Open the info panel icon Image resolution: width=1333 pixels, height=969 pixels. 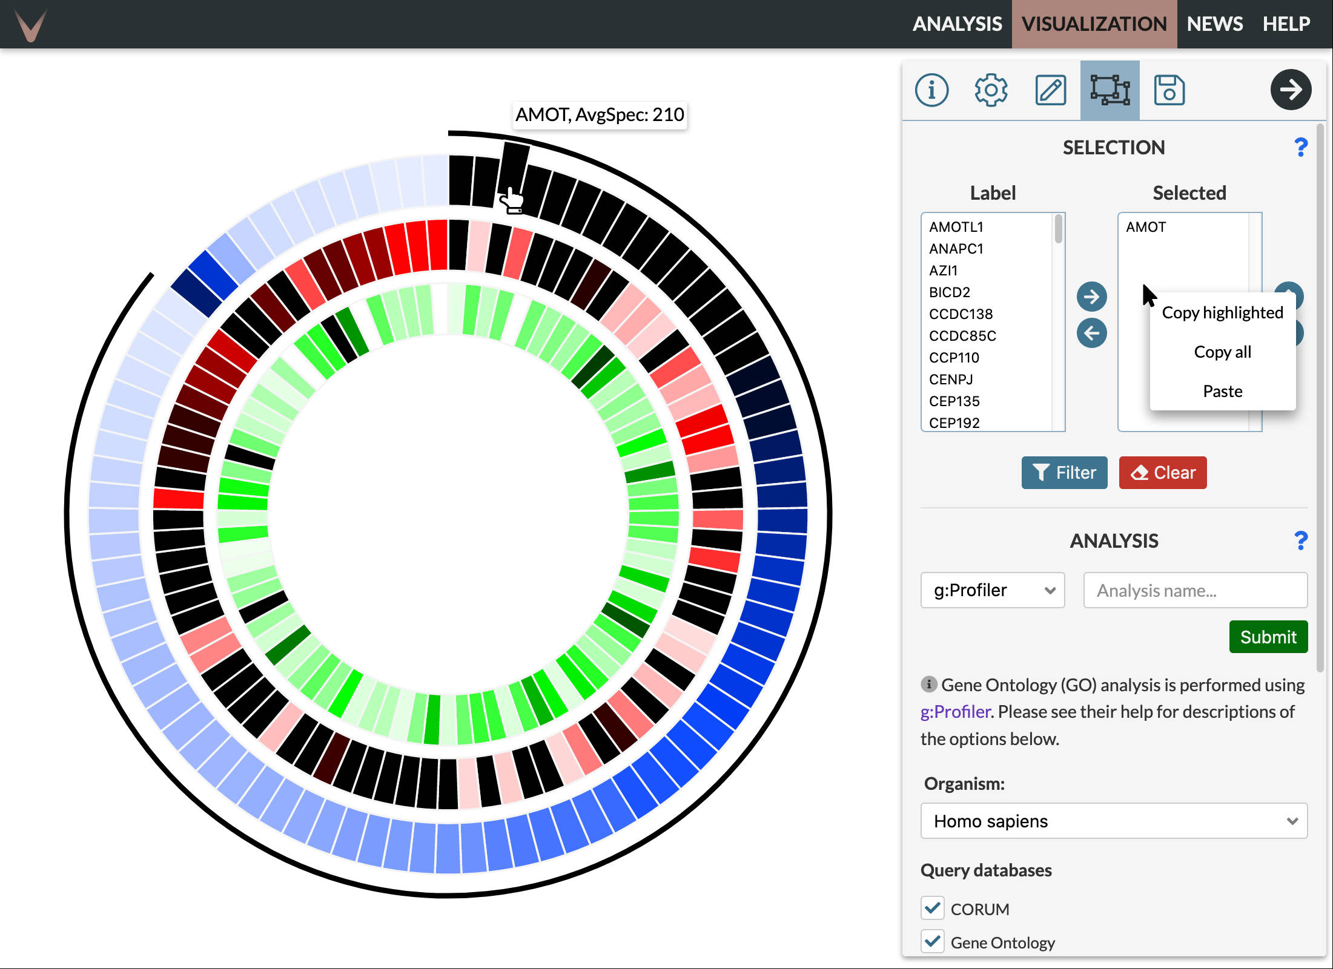pyautogui.click(x=931, y=90)
